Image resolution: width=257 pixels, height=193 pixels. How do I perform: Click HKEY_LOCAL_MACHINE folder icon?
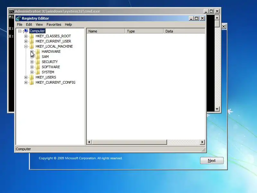31,46
